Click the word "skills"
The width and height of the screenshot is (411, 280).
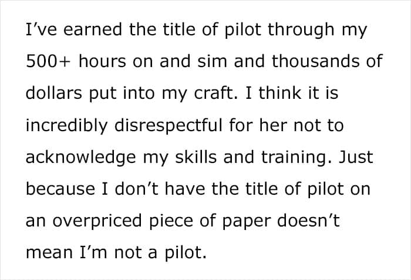[196, 157]
